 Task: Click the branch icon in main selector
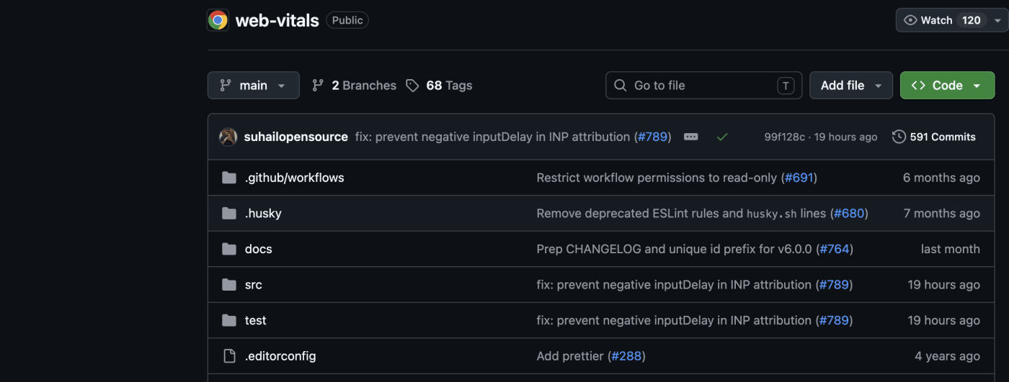pos(226,85)
